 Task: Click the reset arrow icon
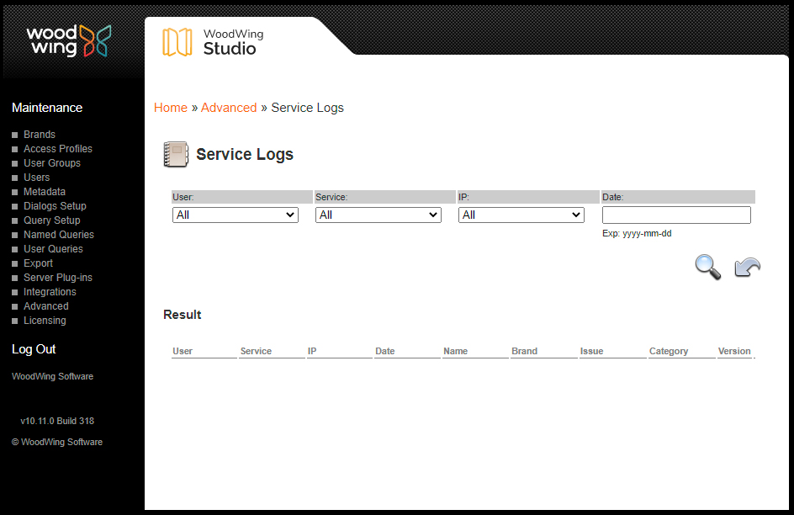pyautogui.click(x=747, y=268)
